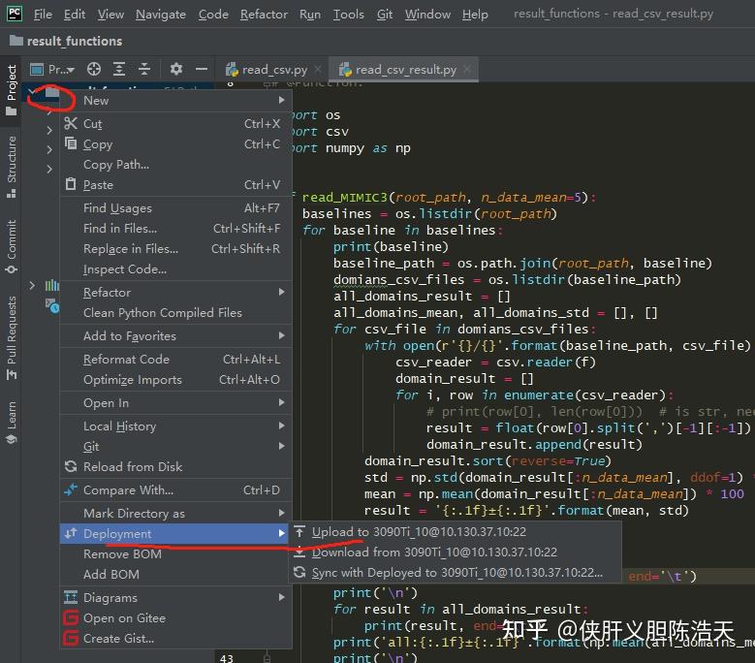Close the read_csv_result.py tab
This screenshot has height=663, width=755.
(x=467, y=70)
